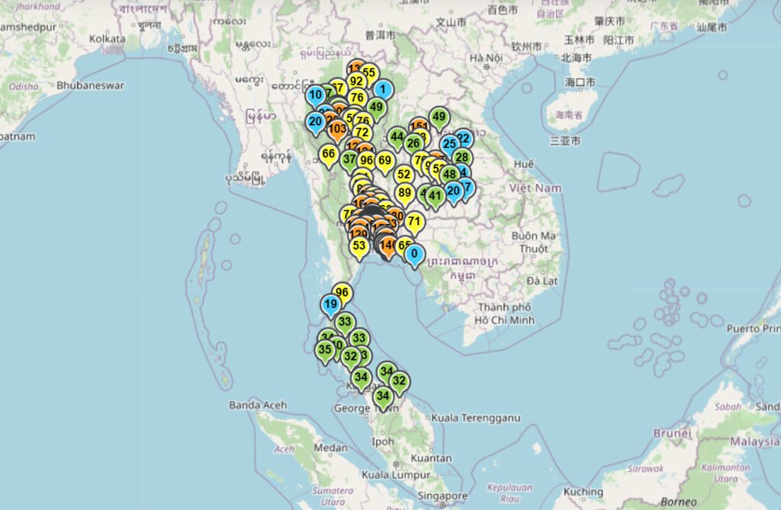Image resolution: width=781 pixels, height=510 pixels.
Task: Select the green marker labeled 35
Action: coord(325,350)
